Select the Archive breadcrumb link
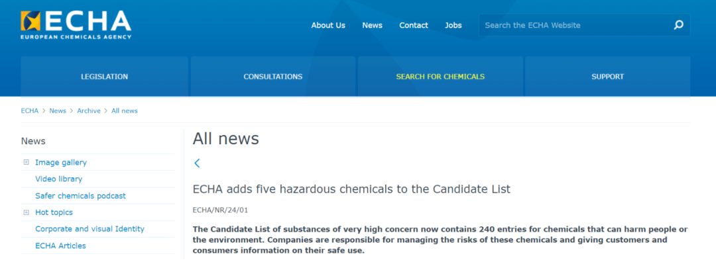Screen dimensions: 716x262 [89, 110]
